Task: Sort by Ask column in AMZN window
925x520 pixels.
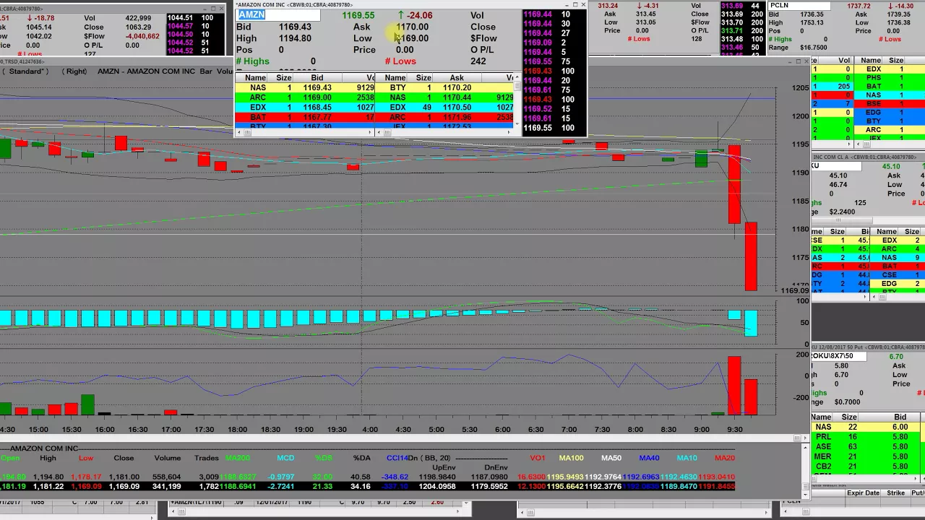Action: point(457,77)
